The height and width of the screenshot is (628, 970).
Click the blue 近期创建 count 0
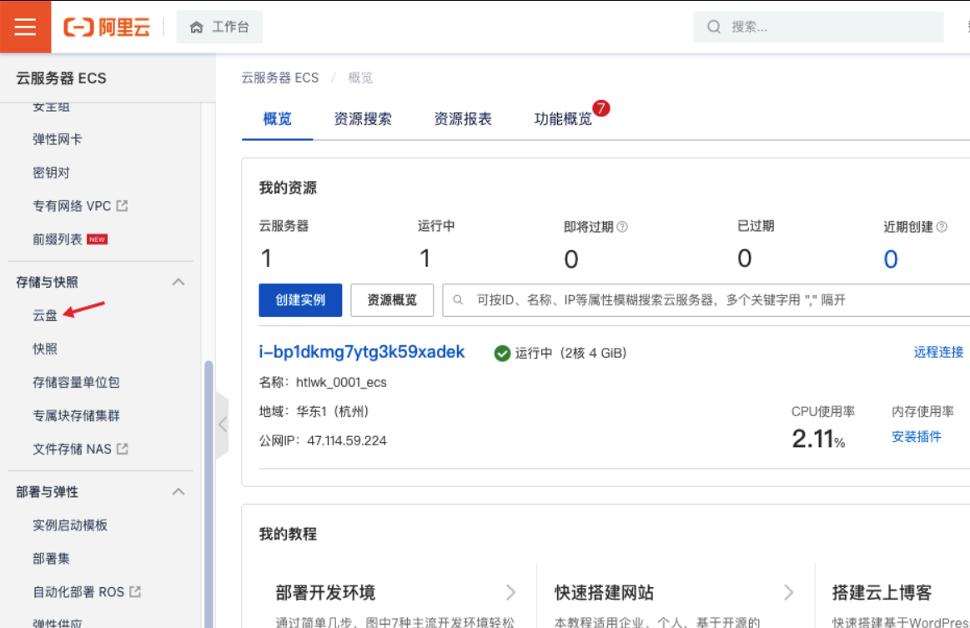click(890, 259)
